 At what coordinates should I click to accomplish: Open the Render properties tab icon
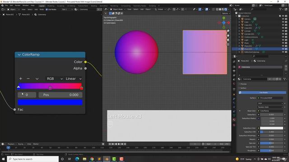[x=234, y=67]
